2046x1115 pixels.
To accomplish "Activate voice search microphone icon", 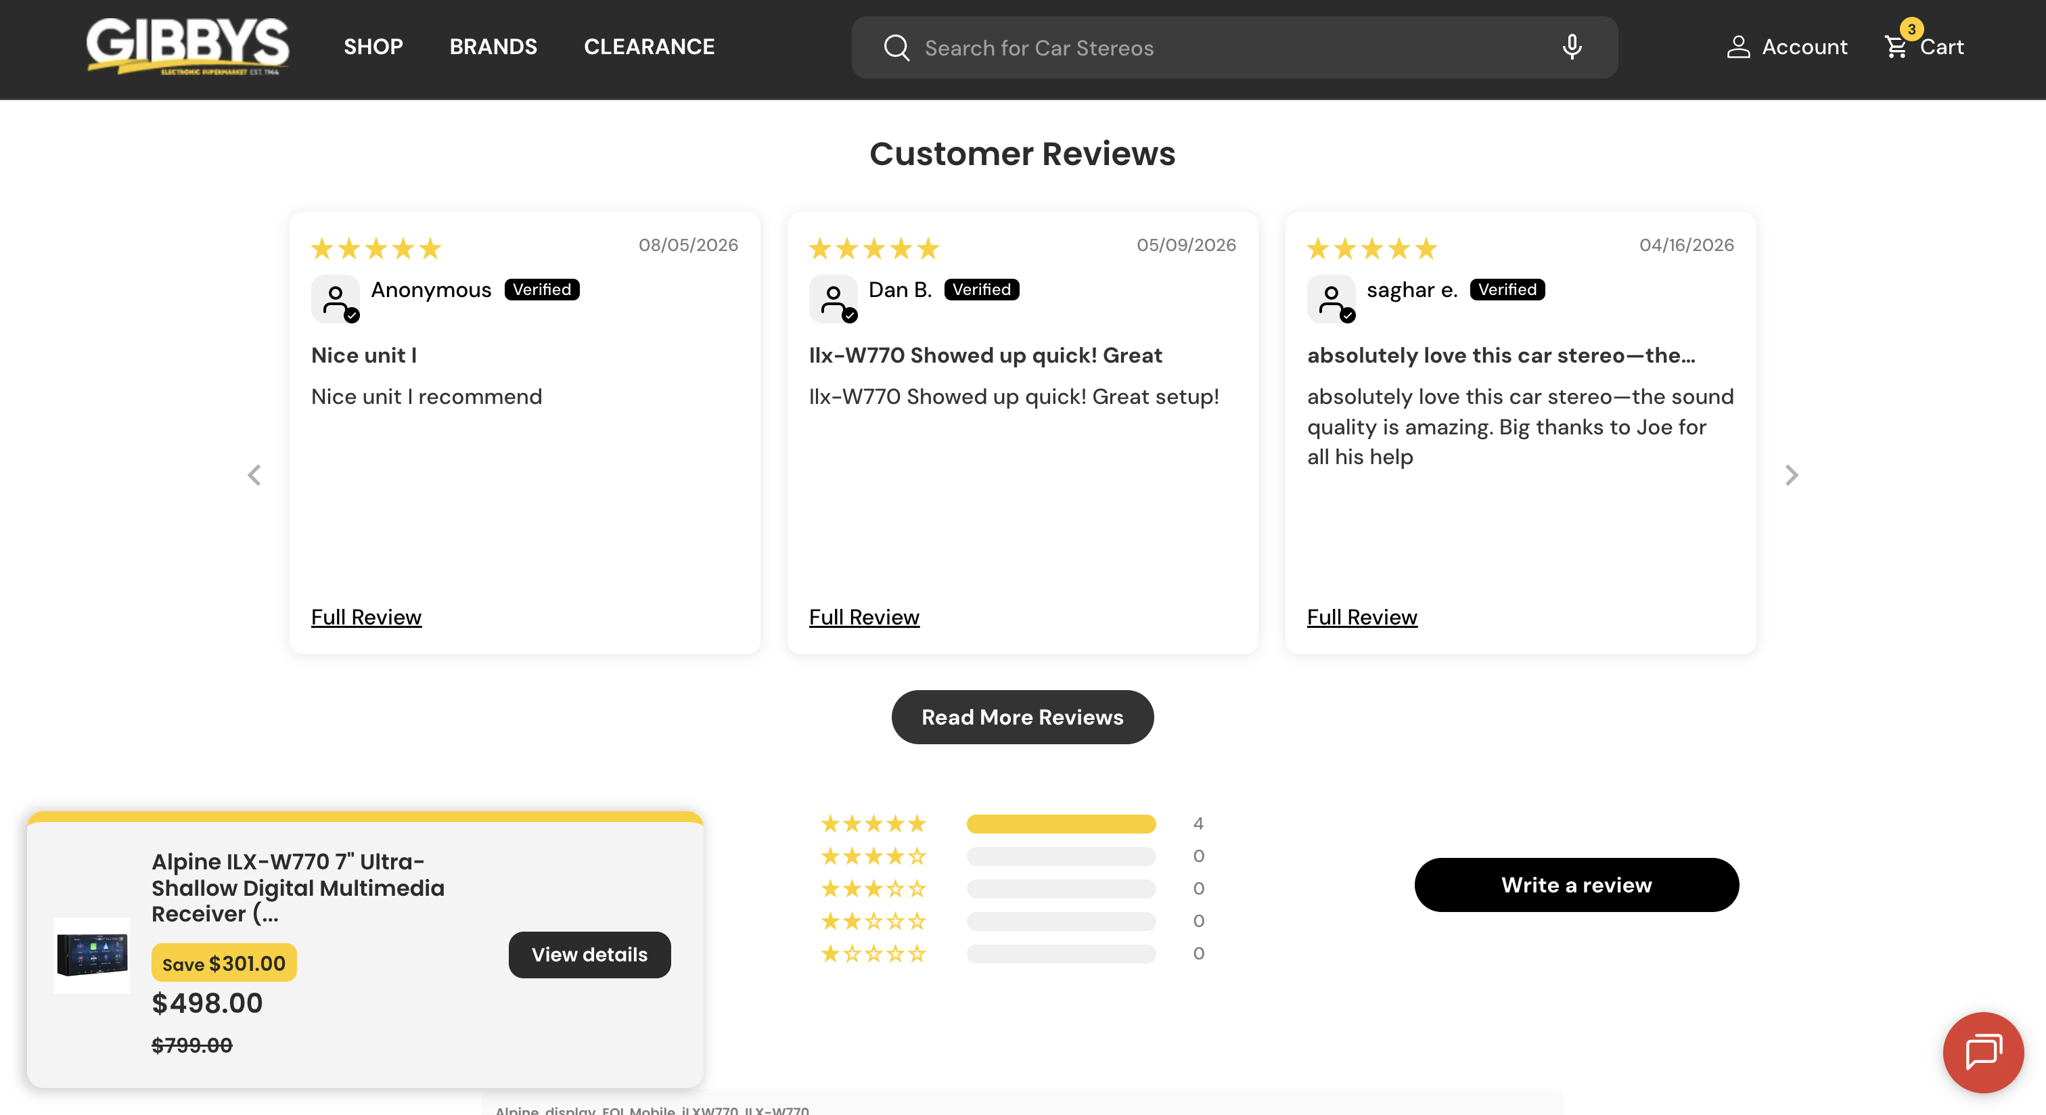I will (x=1572, y=47).
